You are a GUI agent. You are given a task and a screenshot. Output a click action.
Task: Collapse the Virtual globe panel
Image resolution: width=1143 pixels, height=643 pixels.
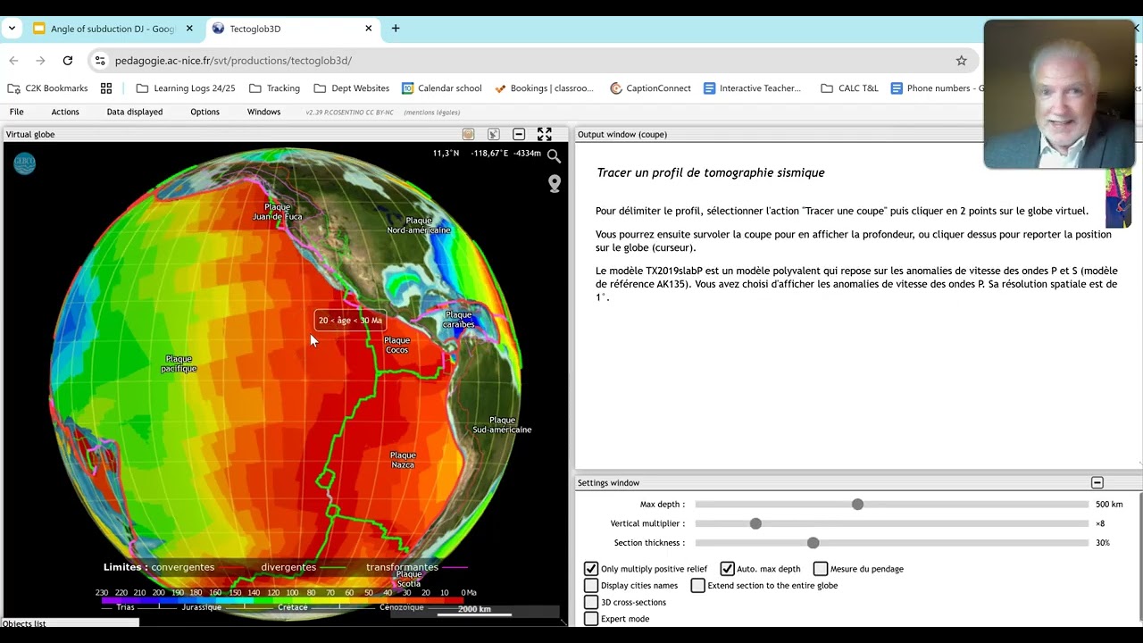point(519,134)
